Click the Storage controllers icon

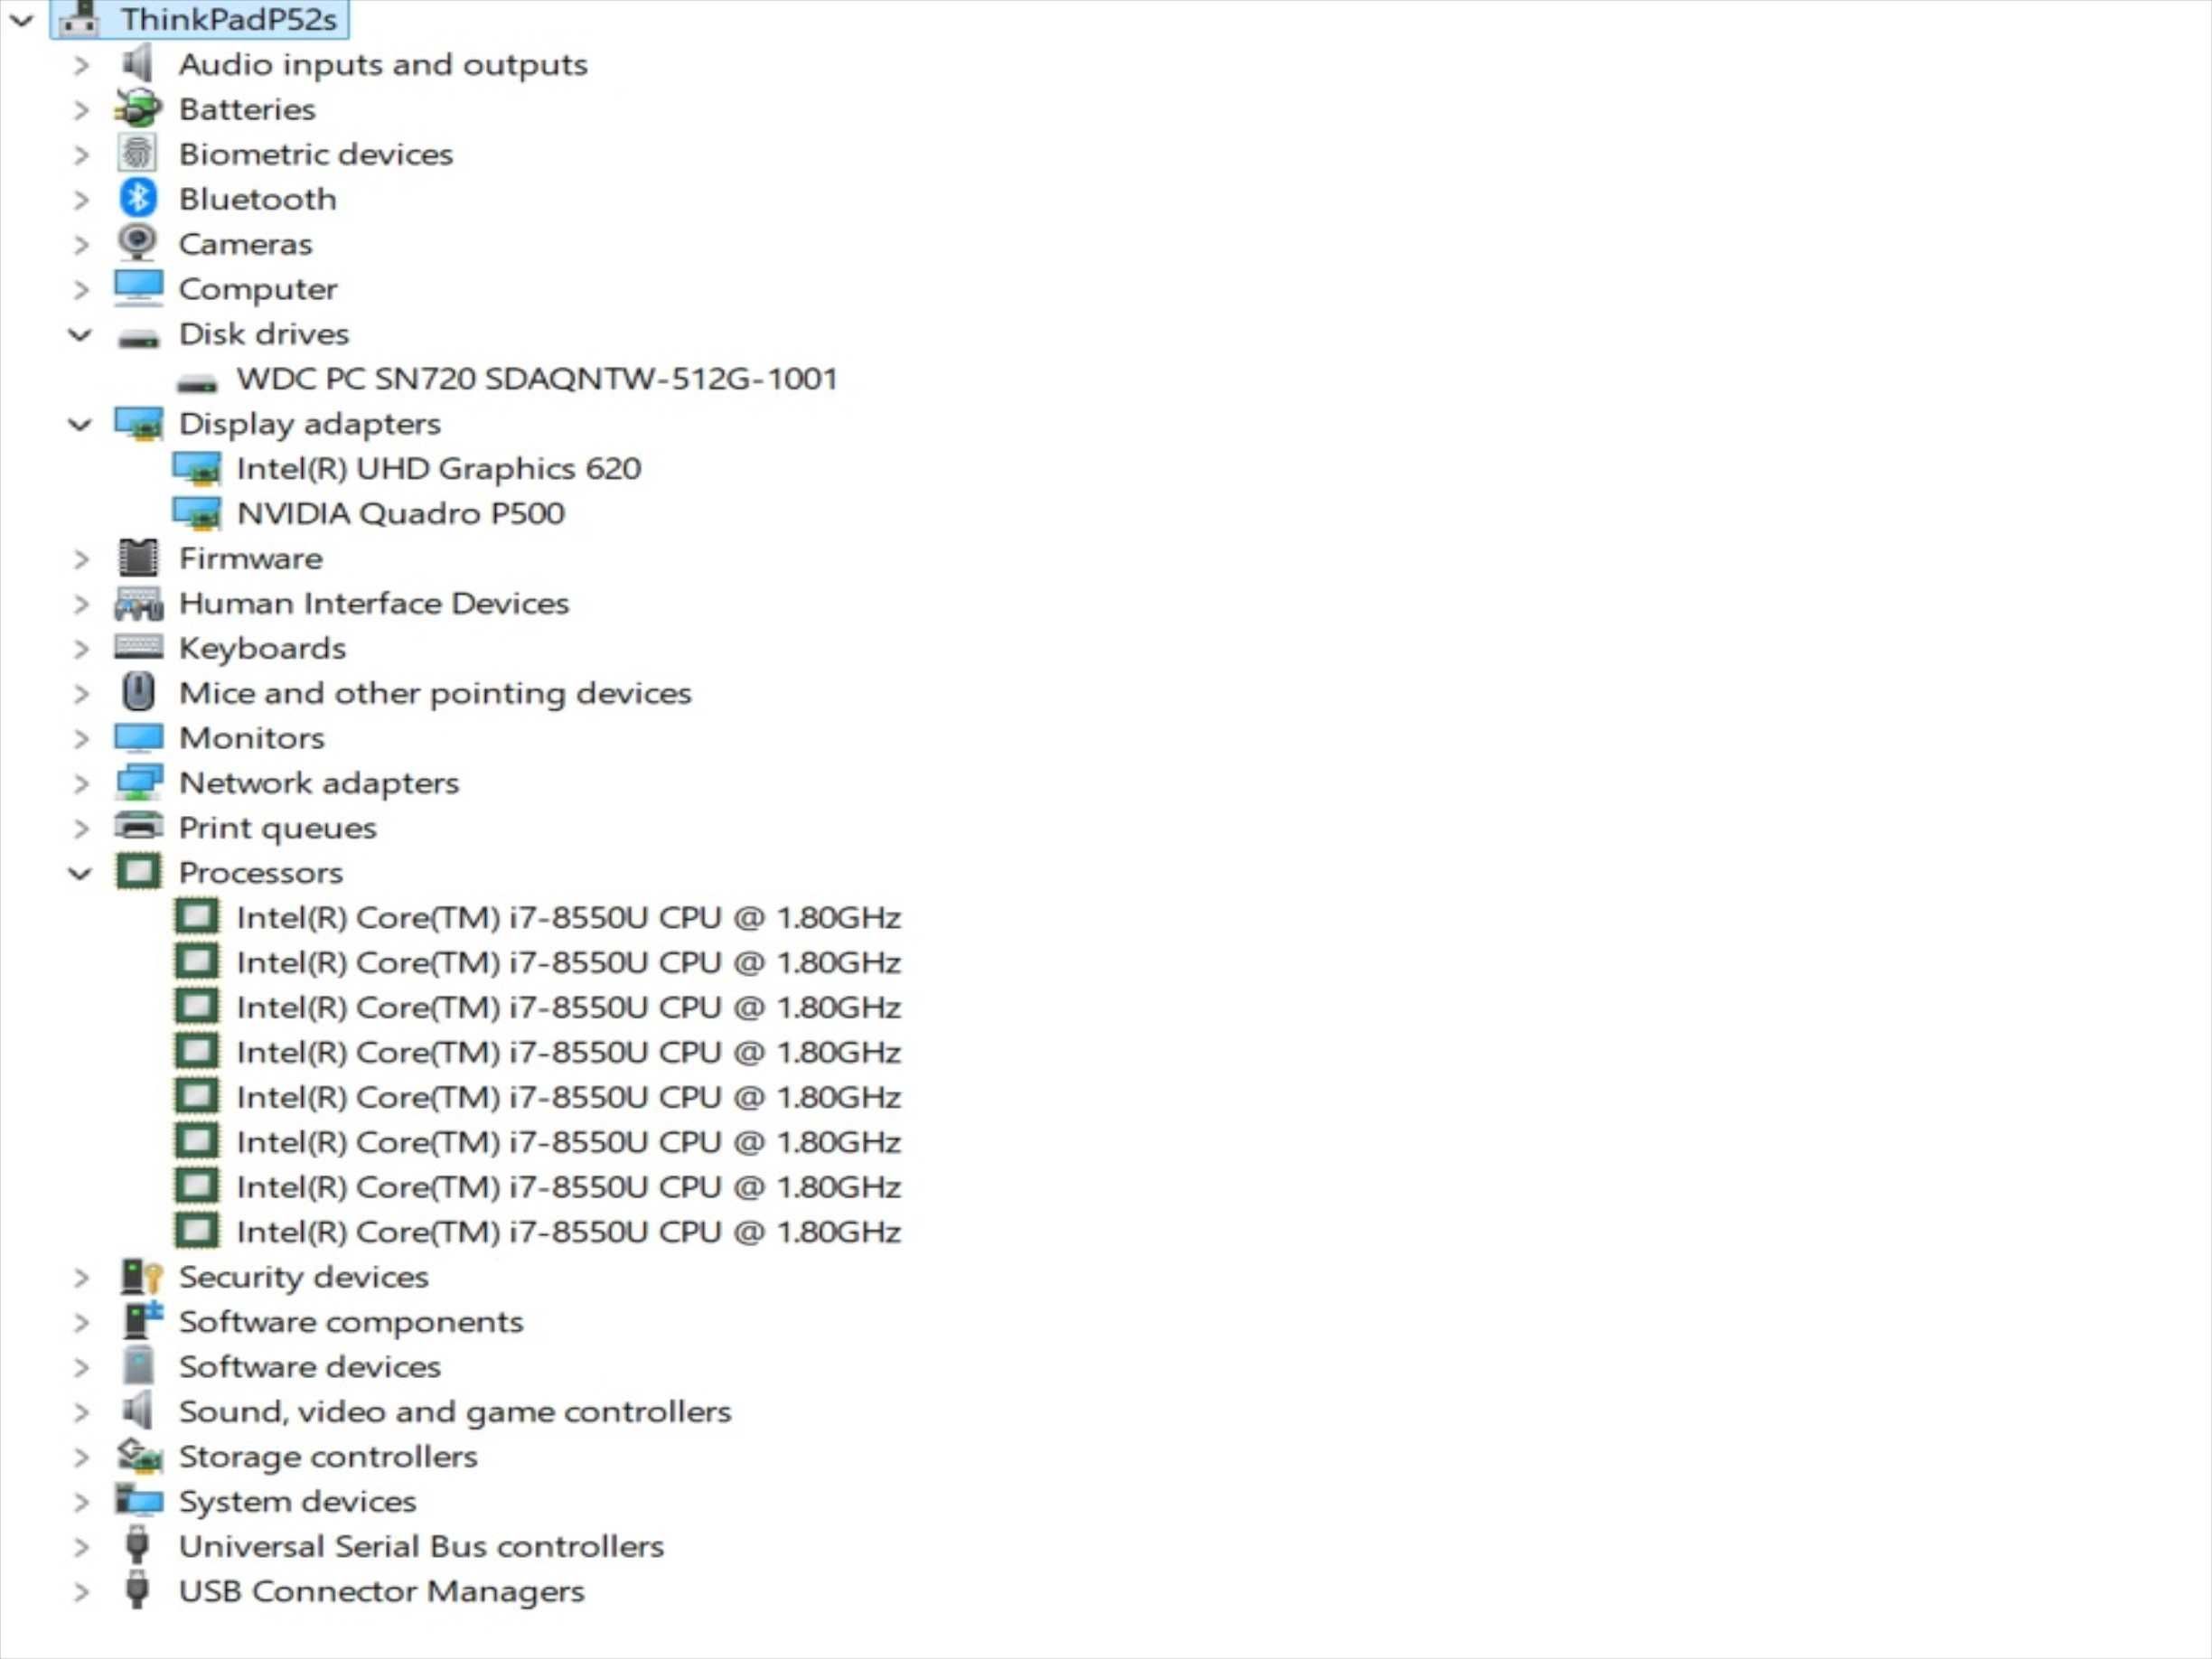[x=139, y=1456]
